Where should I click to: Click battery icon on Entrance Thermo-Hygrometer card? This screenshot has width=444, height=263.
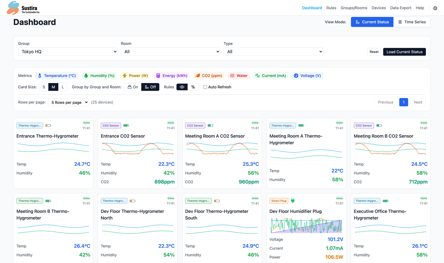click(x=48, y=125)
